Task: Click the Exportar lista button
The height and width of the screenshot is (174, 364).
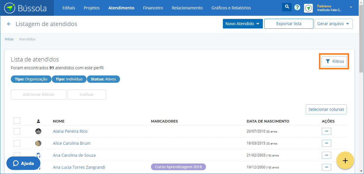Action: 289,24
